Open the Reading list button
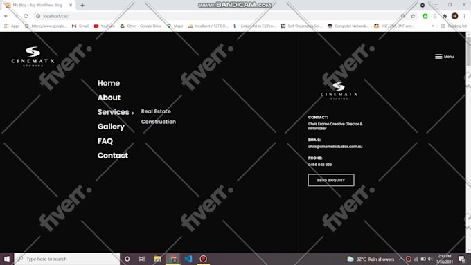This screenshot has height=265, width=471. pos(454,26)
